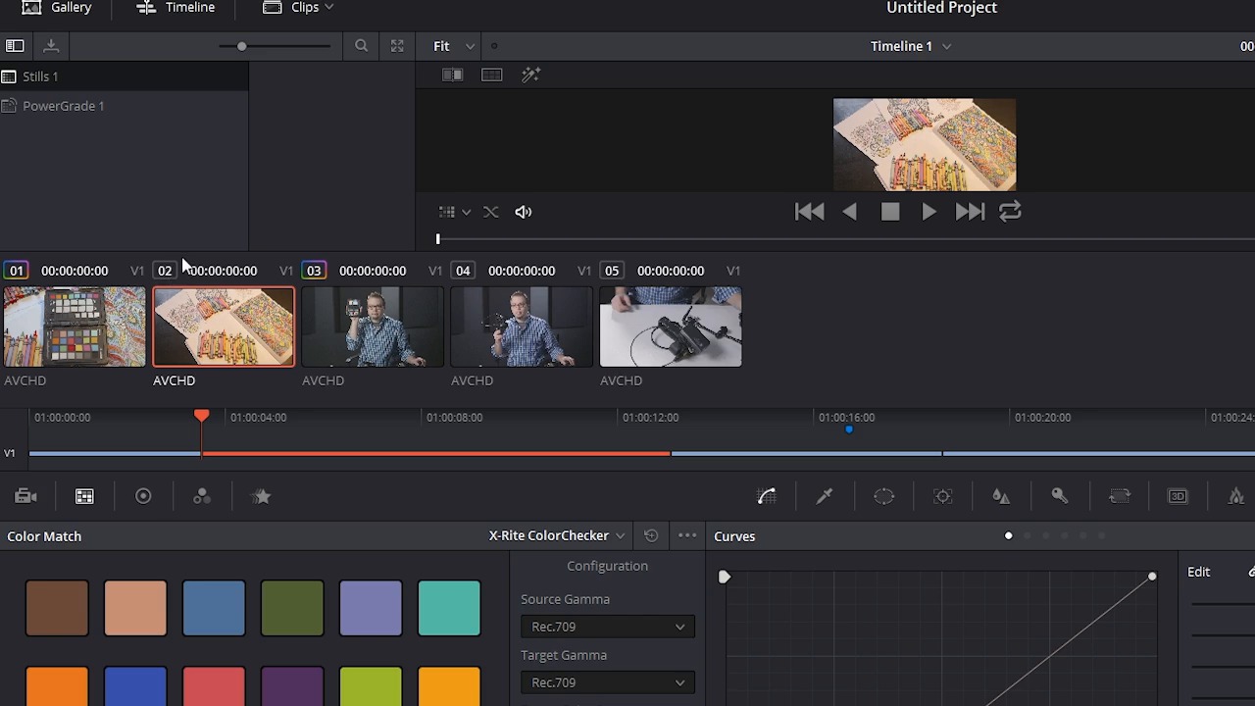The height and width of the screenshot is (706, 1255).
Task: Open the Color Wheels palette icon
Action: coord(143,497)
